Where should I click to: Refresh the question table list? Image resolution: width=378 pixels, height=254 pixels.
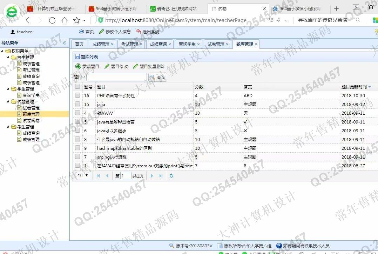pyautogui.click(x=171, y=176)
